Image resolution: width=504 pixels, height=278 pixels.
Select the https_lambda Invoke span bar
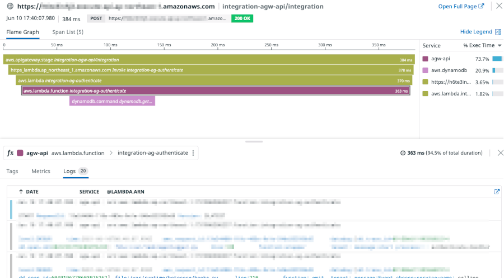[211, 70]
